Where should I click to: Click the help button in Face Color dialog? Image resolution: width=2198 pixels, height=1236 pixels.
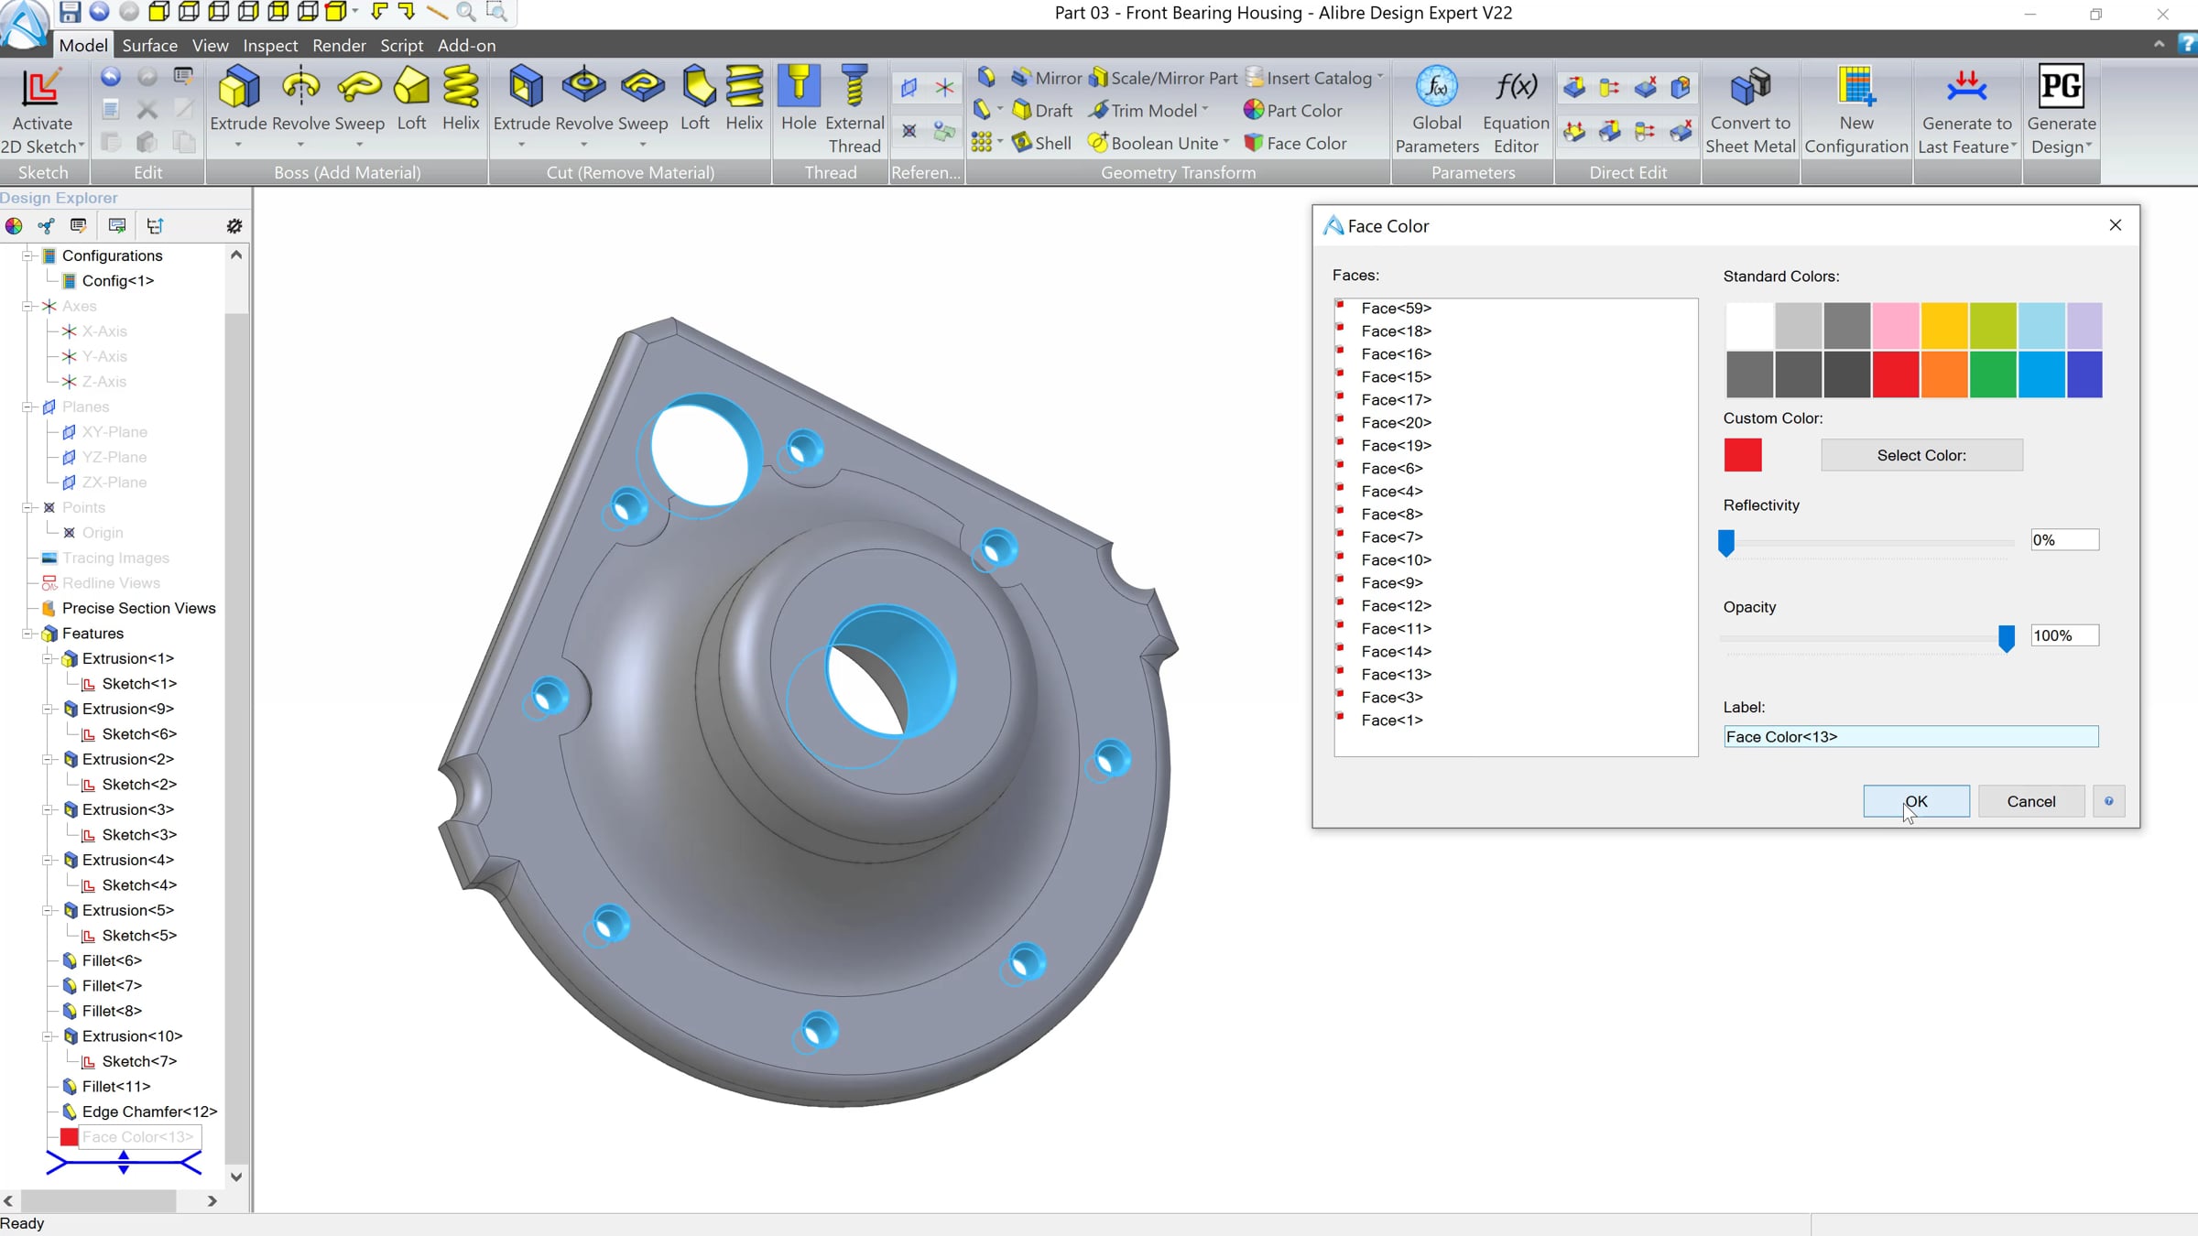(2109, 801)
